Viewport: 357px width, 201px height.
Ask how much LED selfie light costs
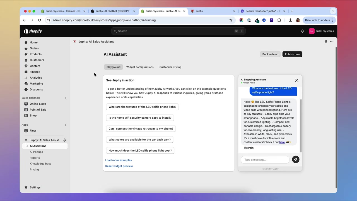[x=140, y=150]
